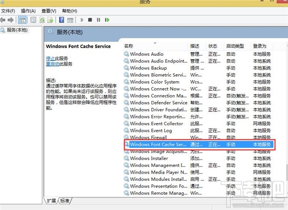This screenshot has width=288, height=210.
Task: Open the 查看(V) menu
Action: (48, 11)
